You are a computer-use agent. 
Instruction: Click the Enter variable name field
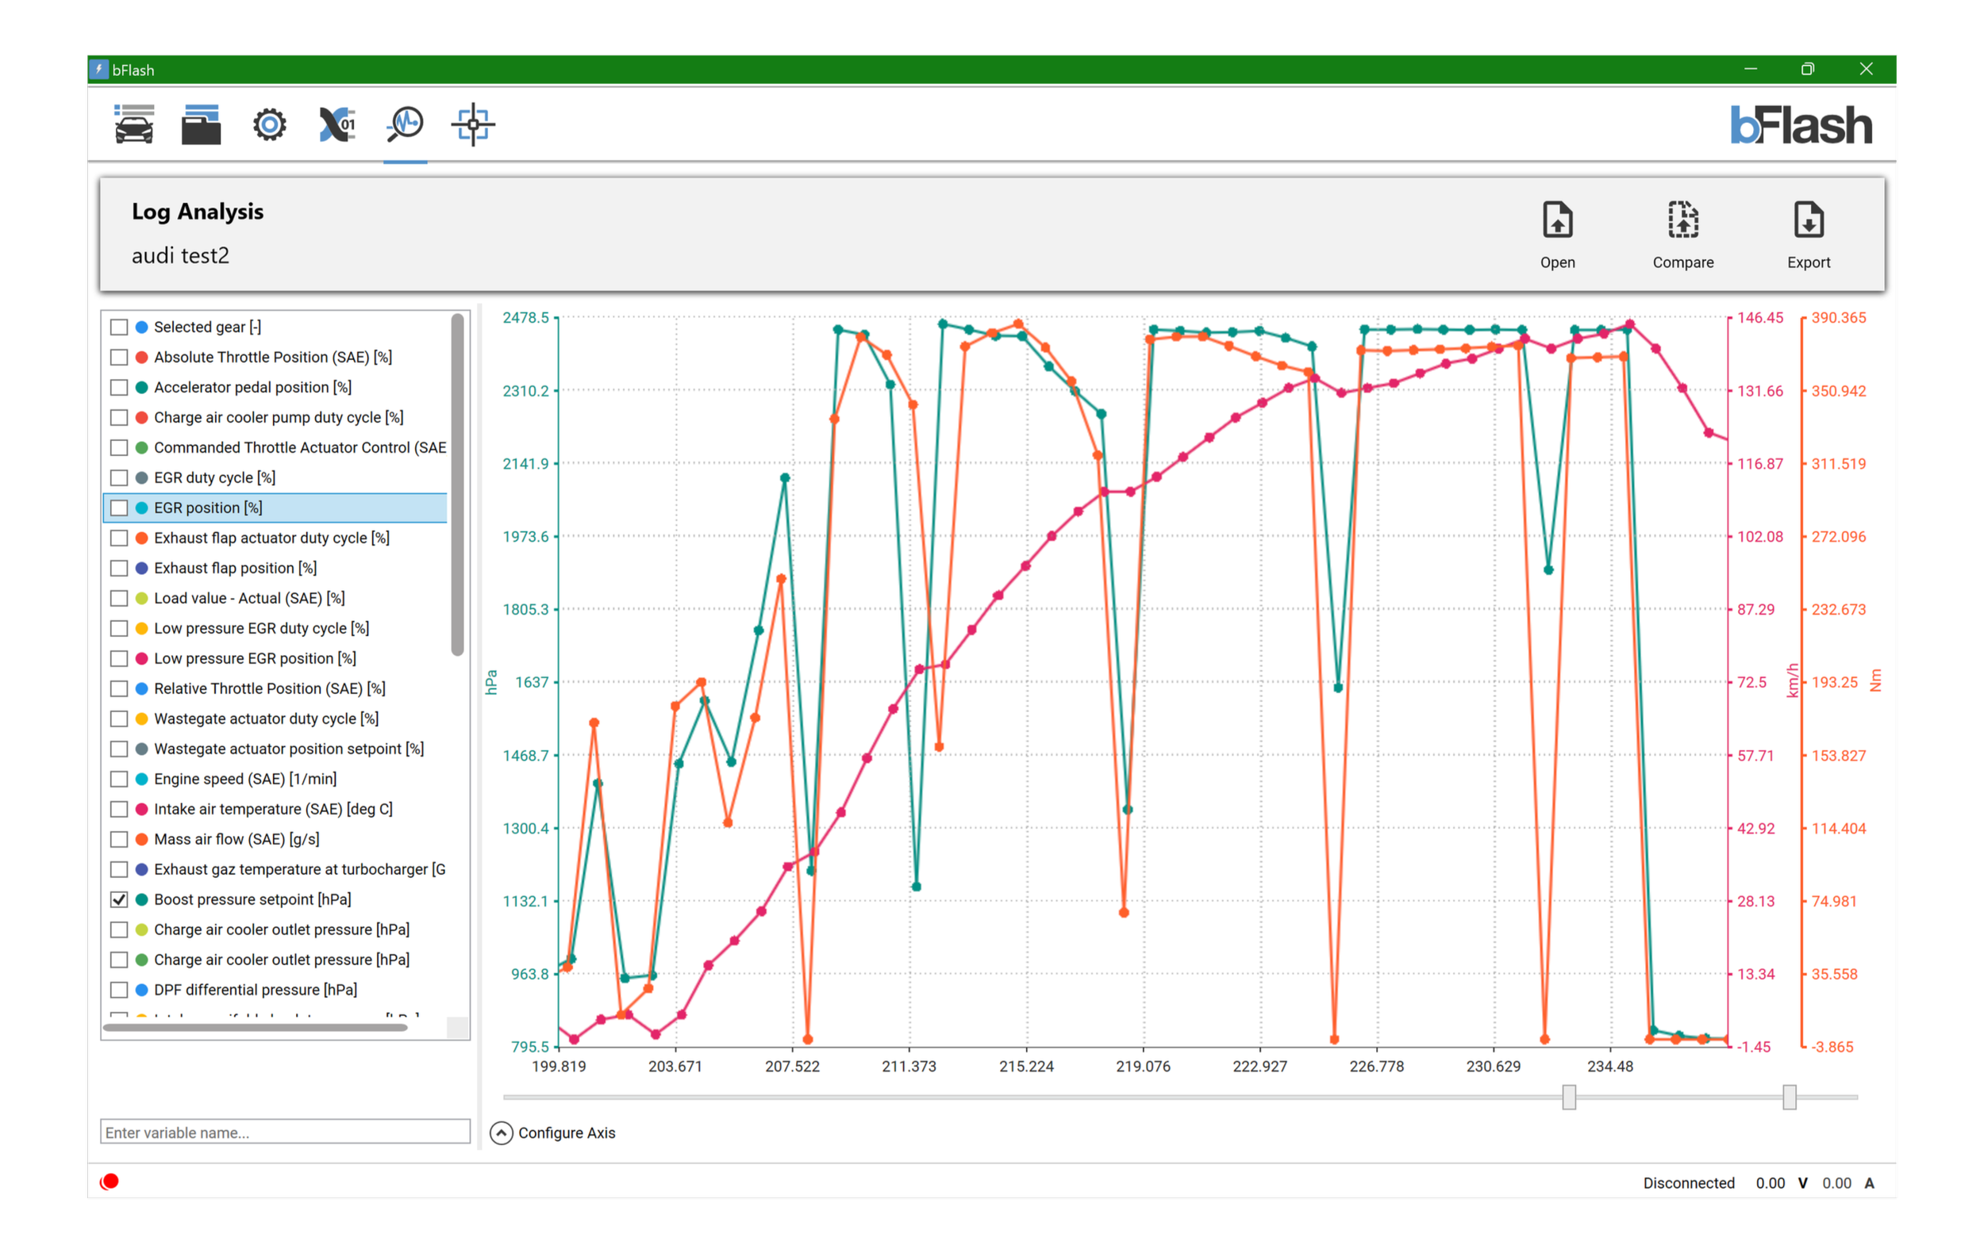coord(285,1132)
